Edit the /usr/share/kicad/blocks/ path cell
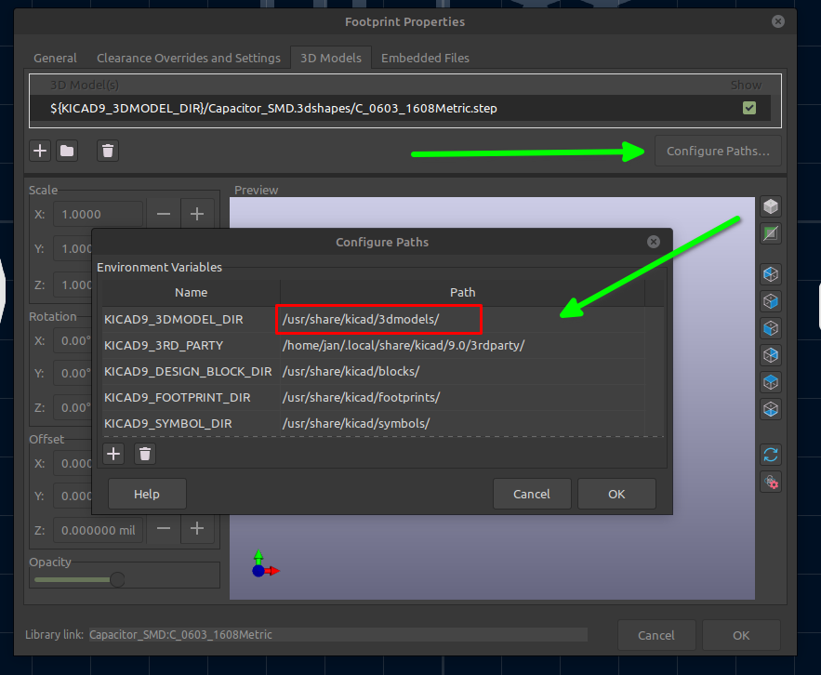This screenshot has width=821, height=675. [462, 371]
